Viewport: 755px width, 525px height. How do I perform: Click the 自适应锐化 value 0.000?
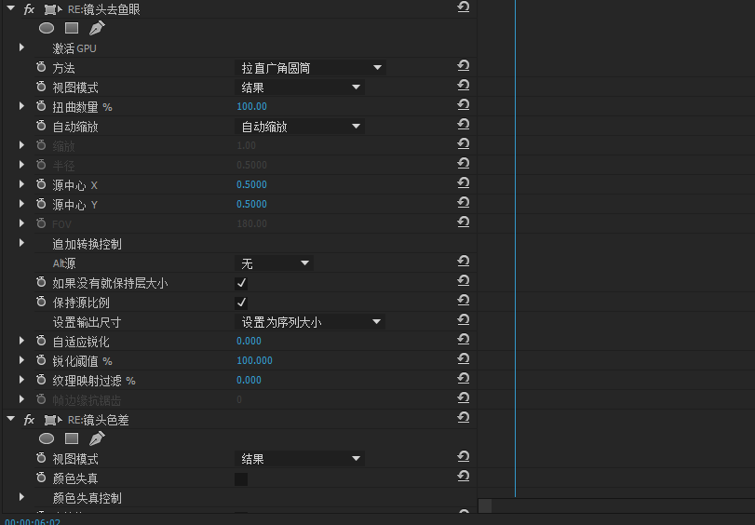249,341
